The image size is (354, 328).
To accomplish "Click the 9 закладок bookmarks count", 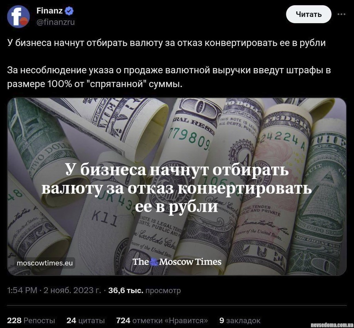I will click(x=240, y=320).
